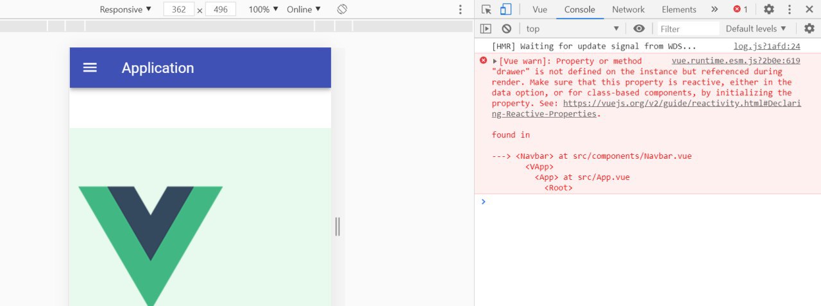Open the Customize and control DevTools menu

pyautogui.click(x=789, y=10)
